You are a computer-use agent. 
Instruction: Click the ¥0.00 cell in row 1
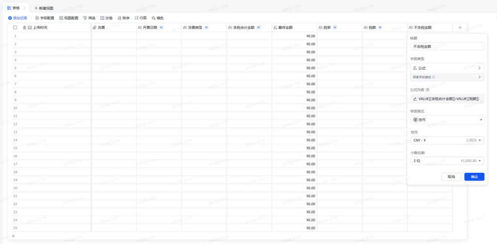295,36
